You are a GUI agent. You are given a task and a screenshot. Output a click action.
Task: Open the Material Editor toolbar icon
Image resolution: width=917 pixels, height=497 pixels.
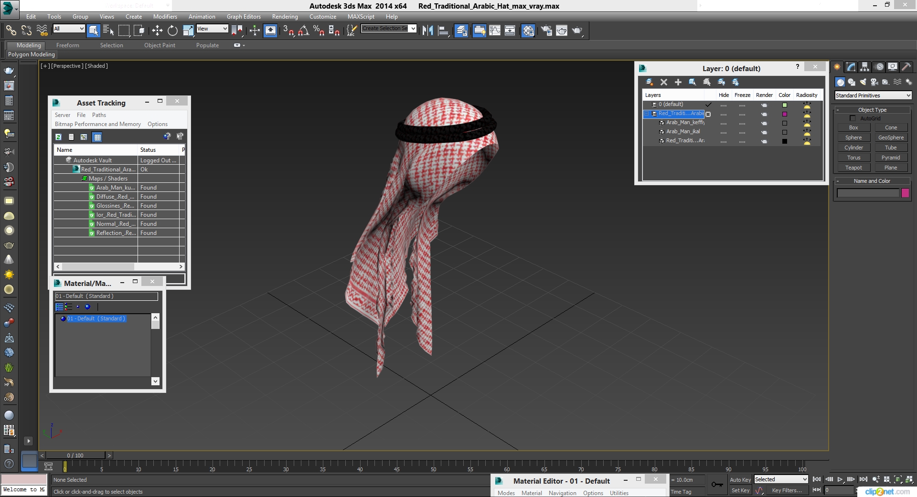pos(528,31)
